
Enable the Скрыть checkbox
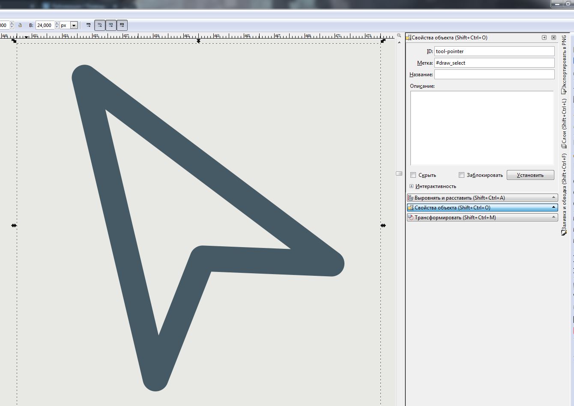(x=413, y=175)
